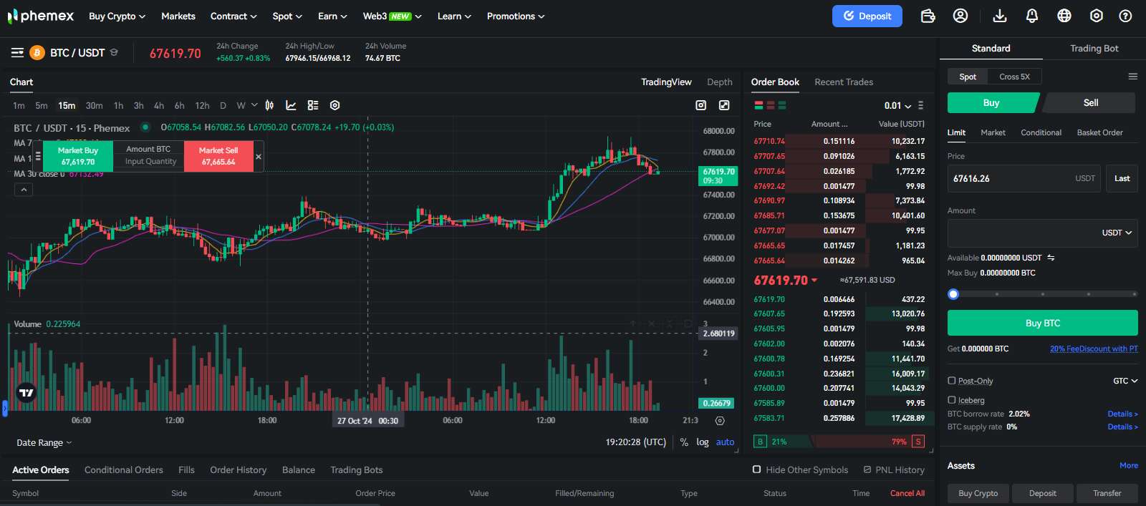Close the quick Market Buy/Sell widget
This screenshot has height=506, width=1146.
259,157
